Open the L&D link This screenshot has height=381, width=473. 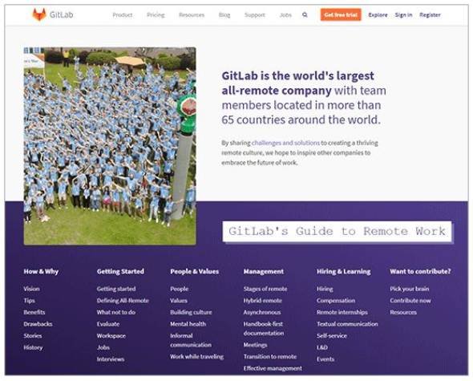[322, 348]
